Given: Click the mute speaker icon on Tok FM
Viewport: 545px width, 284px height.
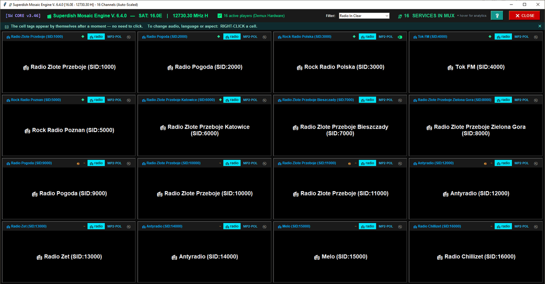Looking at the screenshot, I should (x=536, y=37).
